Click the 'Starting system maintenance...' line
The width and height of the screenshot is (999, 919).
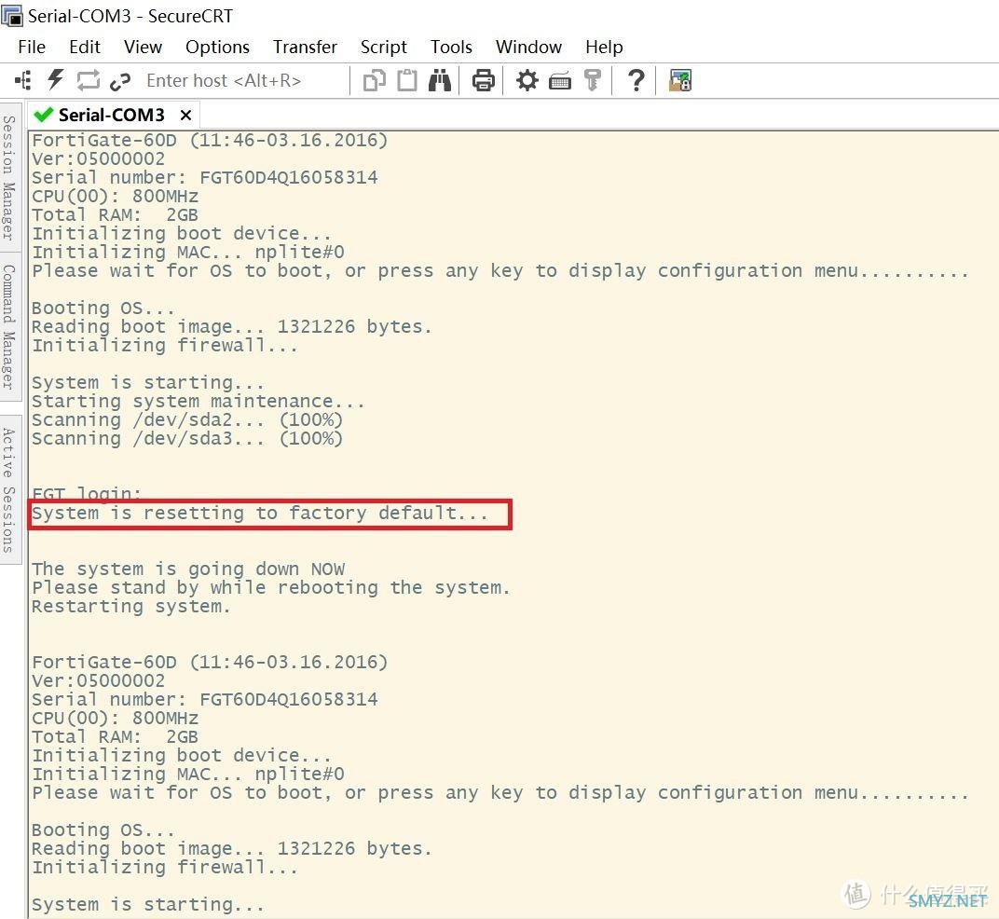[x=198, y=402]
